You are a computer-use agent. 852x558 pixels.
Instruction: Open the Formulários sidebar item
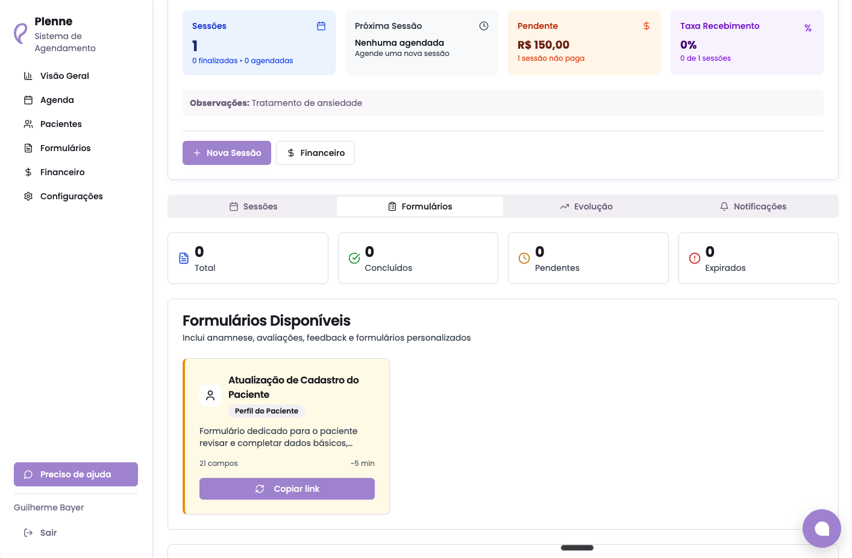(x=65, y=148)
